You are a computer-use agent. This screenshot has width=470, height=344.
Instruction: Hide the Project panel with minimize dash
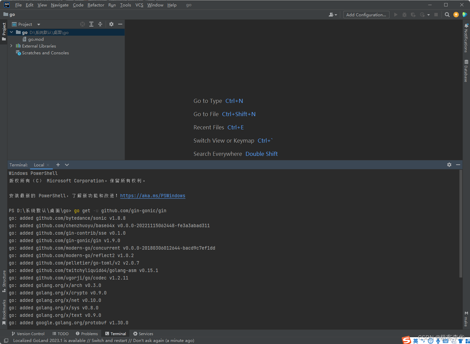point(120,24)
